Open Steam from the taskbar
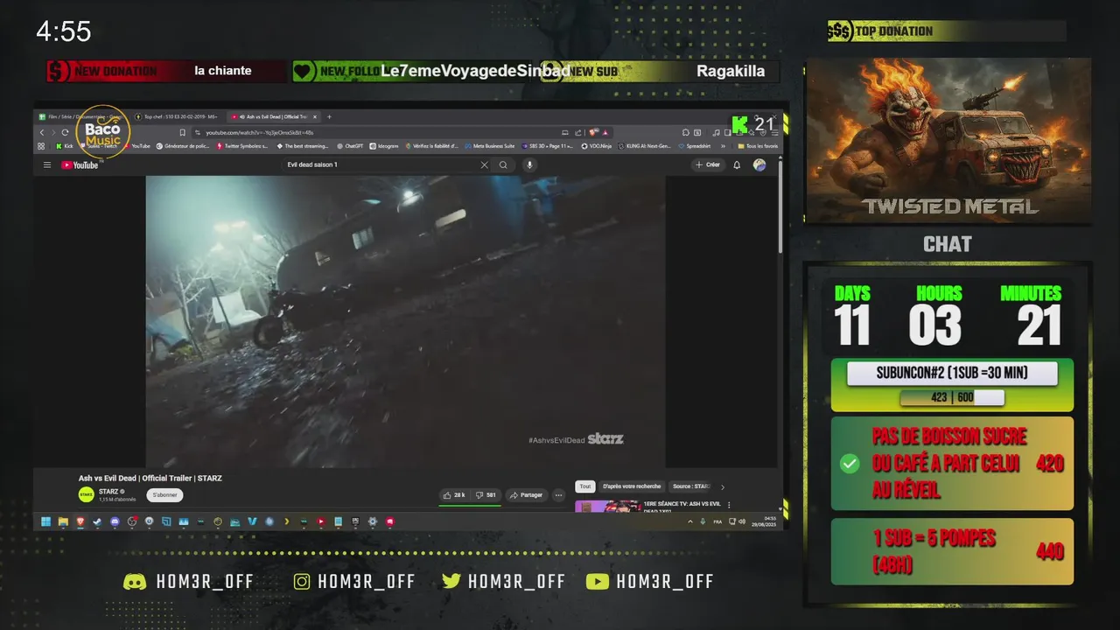 [x=97, y=521]
